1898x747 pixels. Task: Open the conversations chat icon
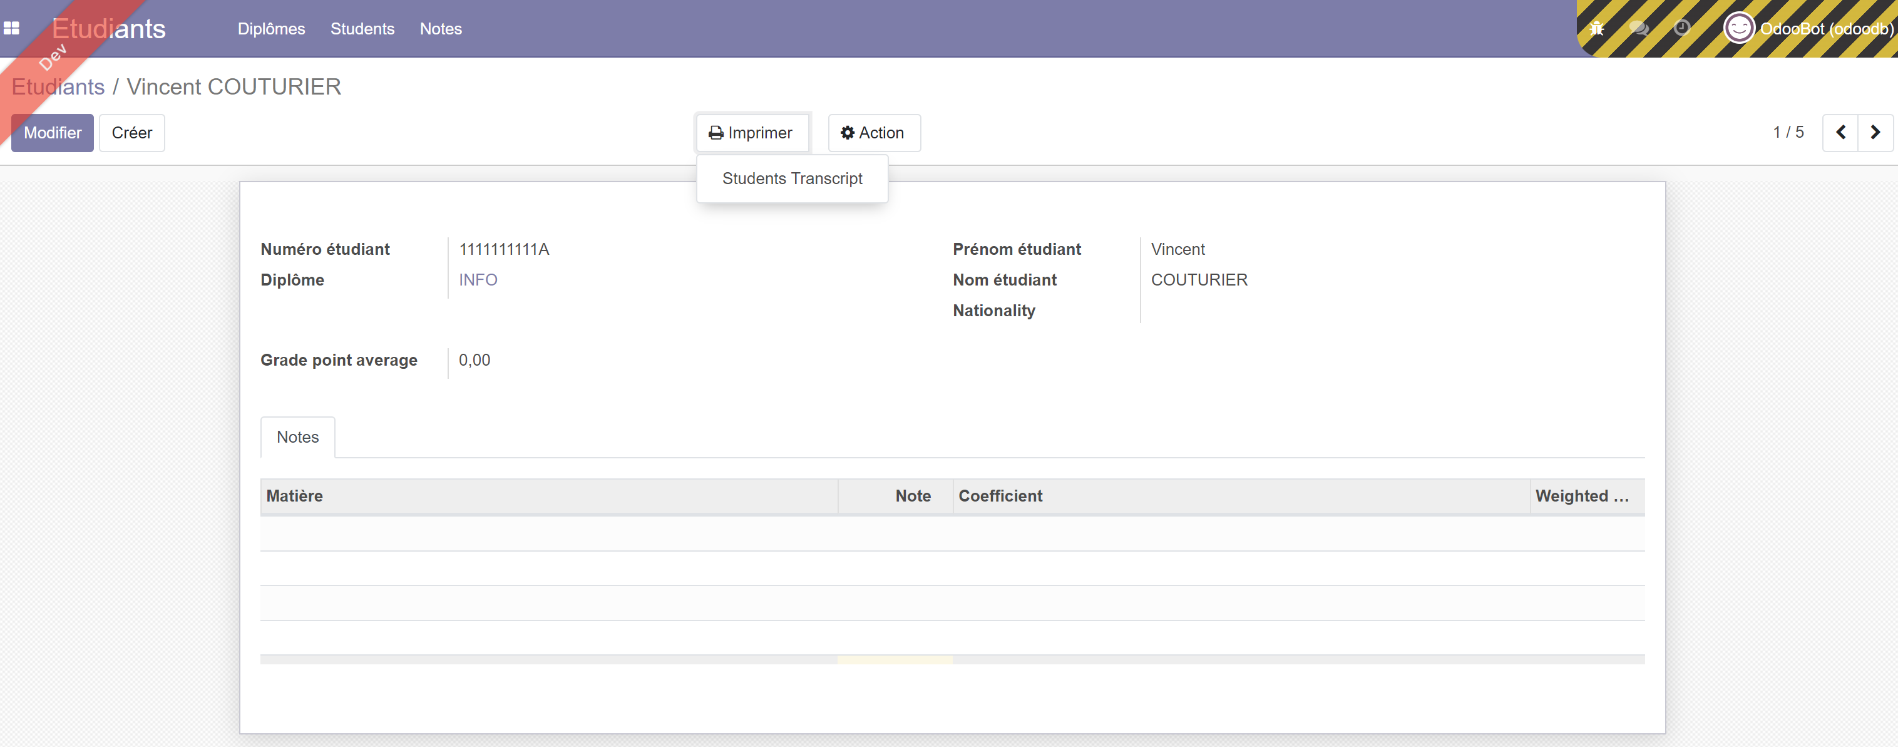click(1639, 29)
